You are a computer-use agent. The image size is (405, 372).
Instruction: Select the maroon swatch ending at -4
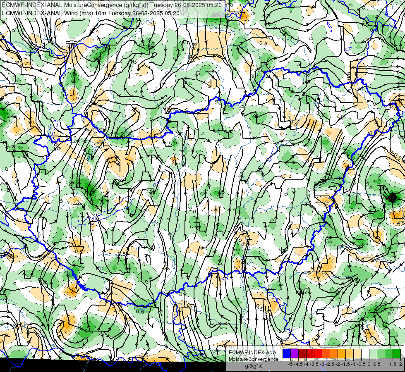(302, 354)
